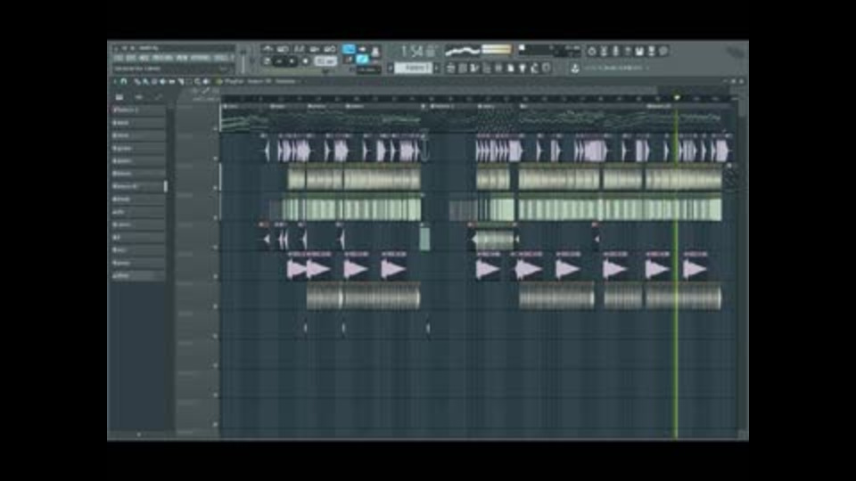Select the Mute tool in playlist toolbar
This screenshot has width=856, height=481.
pyautogui.click(x=162, y=81)
